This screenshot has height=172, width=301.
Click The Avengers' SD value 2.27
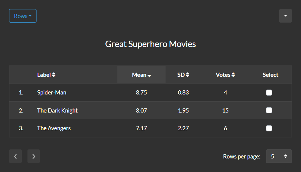tap(183, 128)
